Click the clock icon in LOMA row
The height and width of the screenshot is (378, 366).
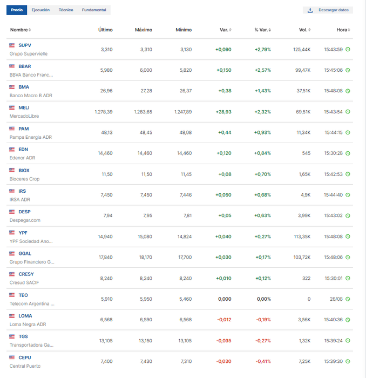tap(348, 320)
